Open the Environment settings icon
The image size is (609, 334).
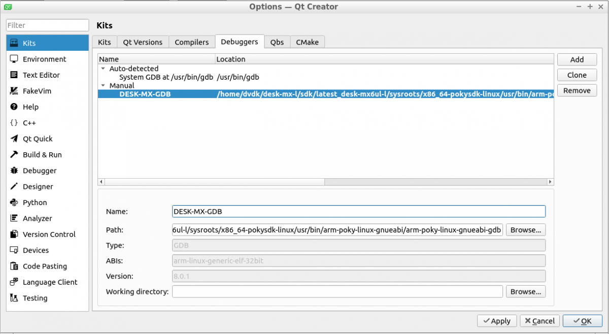click(14, 59)
